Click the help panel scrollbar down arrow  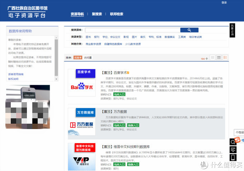[56, 79]
